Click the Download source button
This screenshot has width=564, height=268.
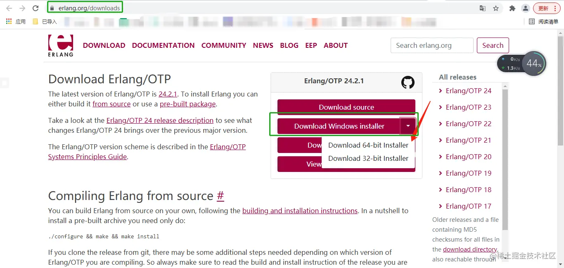(346, 107)
